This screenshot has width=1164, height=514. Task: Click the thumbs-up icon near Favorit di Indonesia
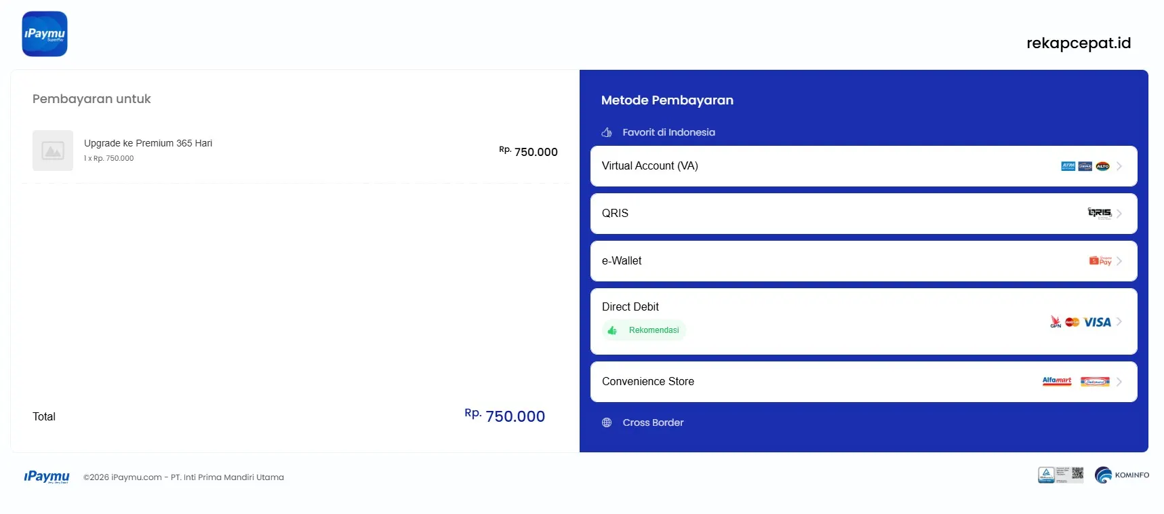click(606, 132)
